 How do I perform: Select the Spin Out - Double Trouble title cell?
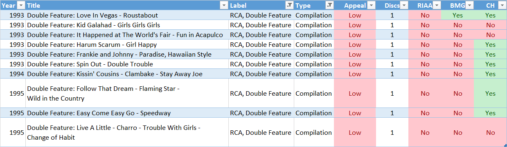[127, 64]
